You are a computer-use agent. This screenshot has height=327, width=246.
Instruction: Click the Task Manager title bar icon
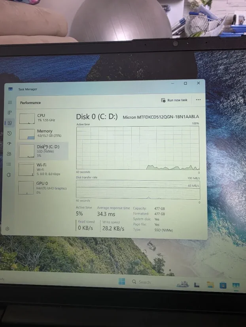(10, 89)
